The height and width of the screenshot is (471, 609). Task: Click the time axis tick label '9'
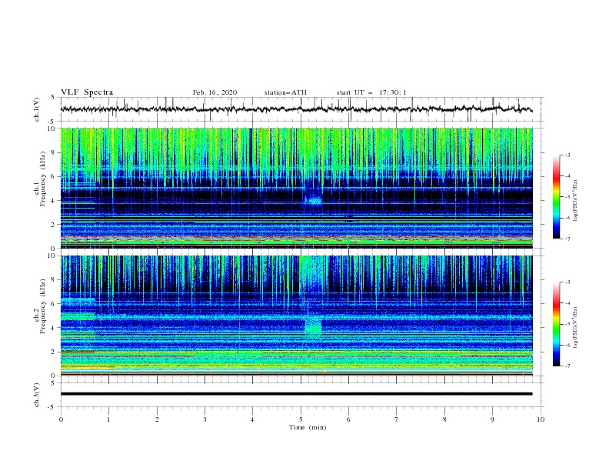492,419
